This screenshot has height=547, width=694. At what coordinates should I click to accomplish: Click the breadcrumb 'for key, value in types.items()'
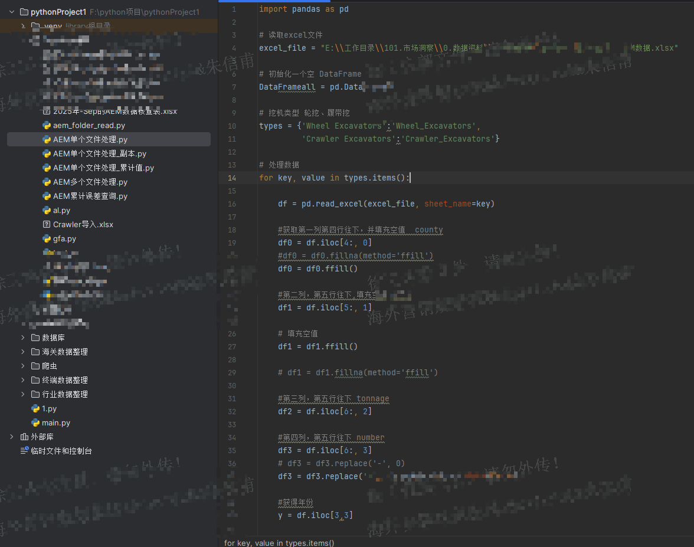coord(279,543)
